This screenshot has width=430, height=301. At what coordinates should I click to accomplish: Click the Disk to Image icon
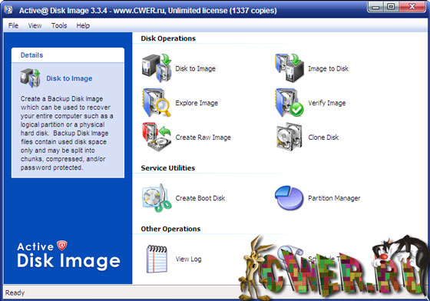(x=157, y=68)
